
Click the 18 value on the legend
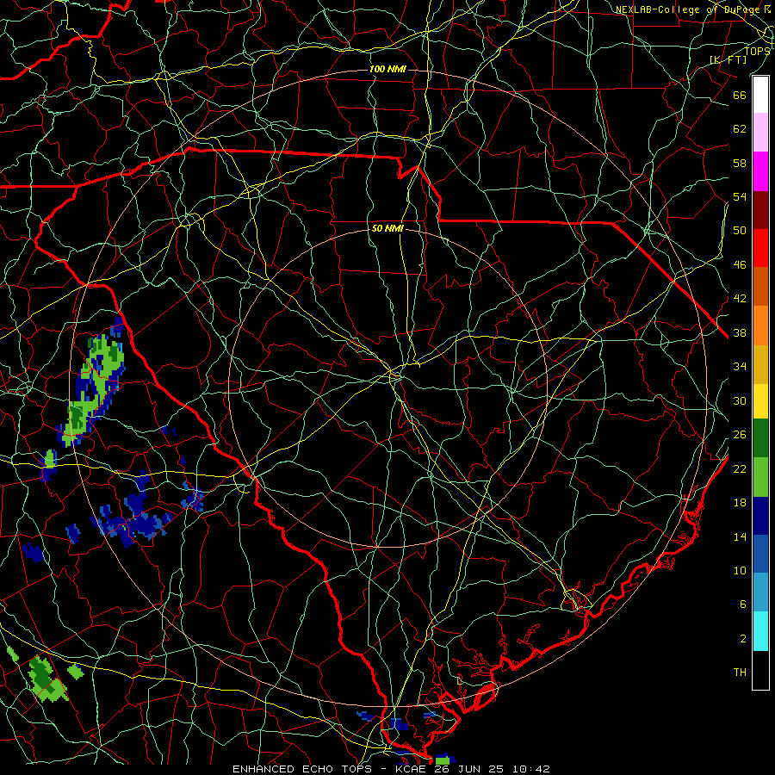tap(740, 503)
